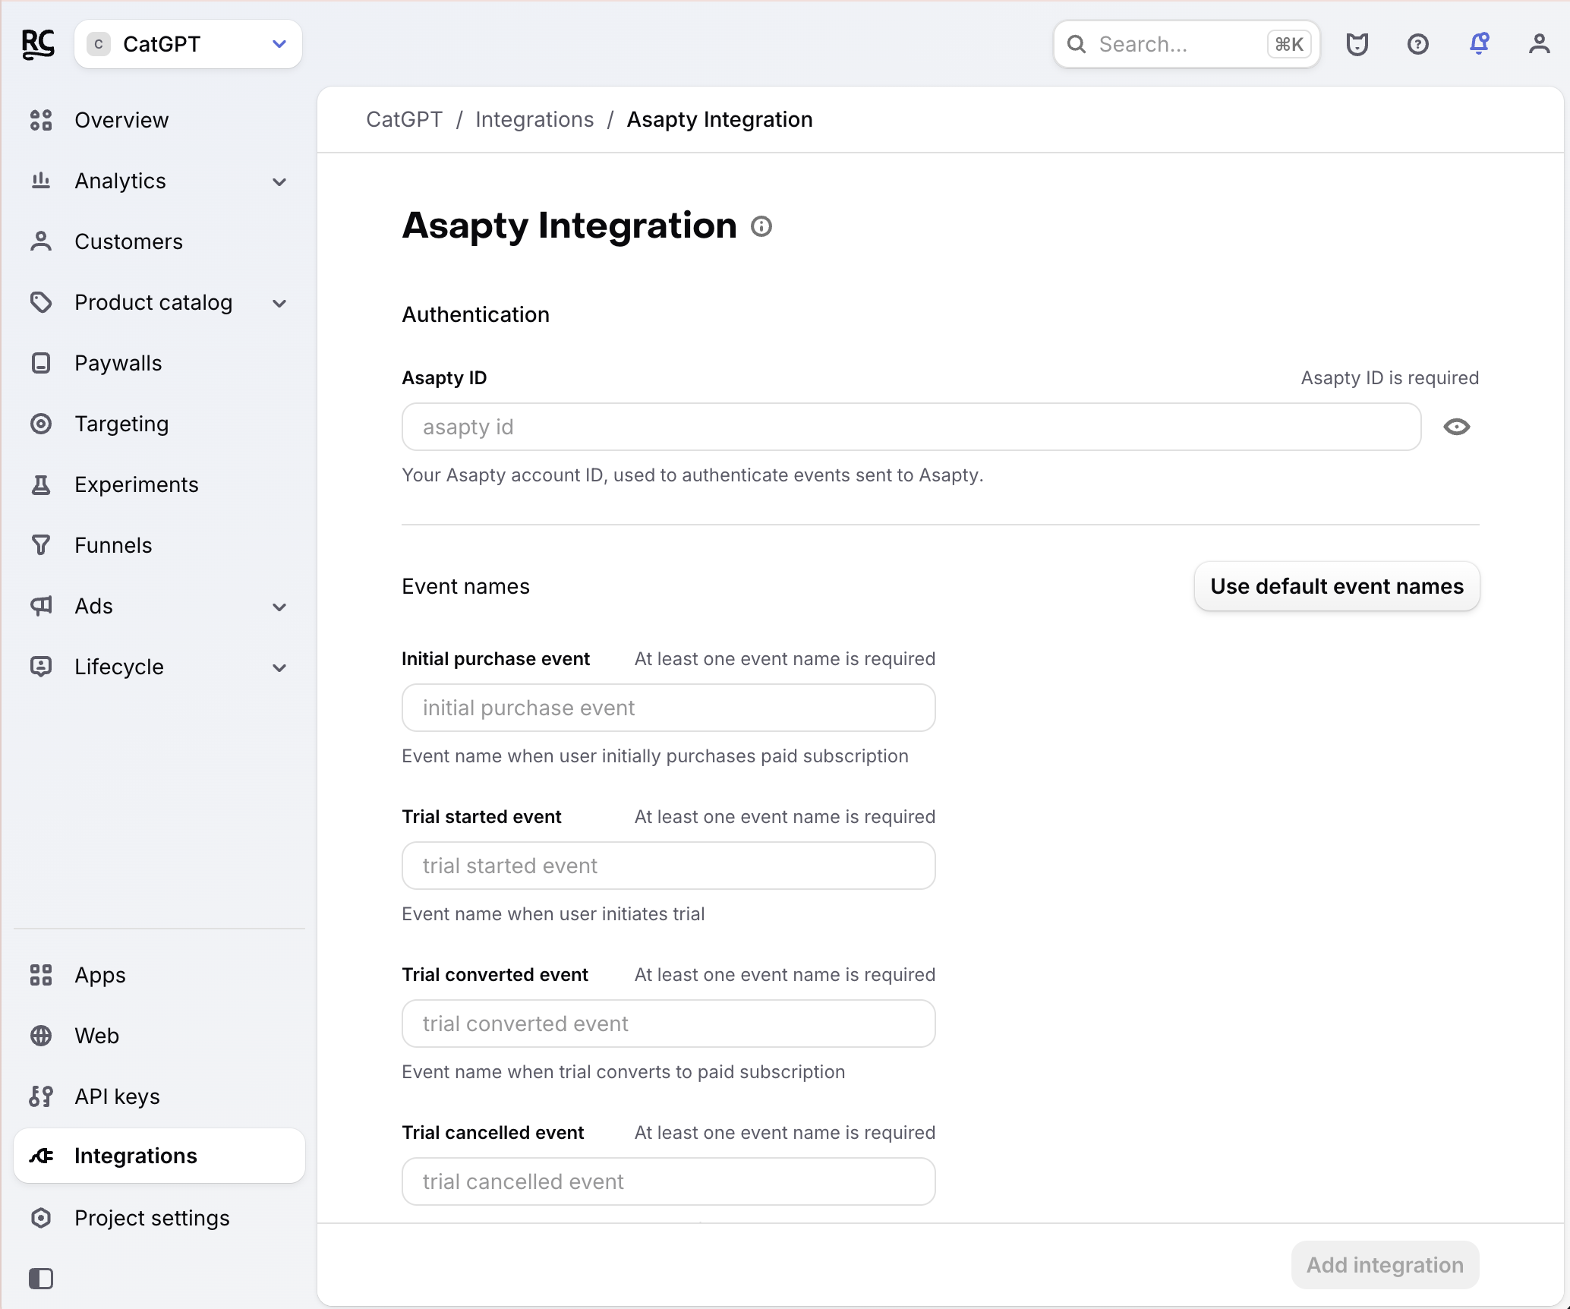1570x1309 pixels.
Task: Click the Web label in the sidebar
Action: coord(96,1036)
